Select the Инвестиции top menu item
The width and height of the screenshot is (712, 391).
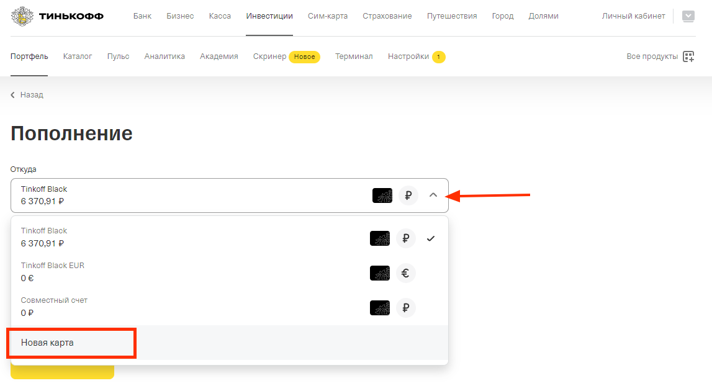pos(269,16)
